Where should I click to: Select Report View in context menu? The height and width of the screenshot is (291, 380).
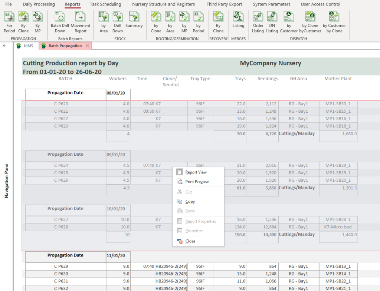(196, 172)
